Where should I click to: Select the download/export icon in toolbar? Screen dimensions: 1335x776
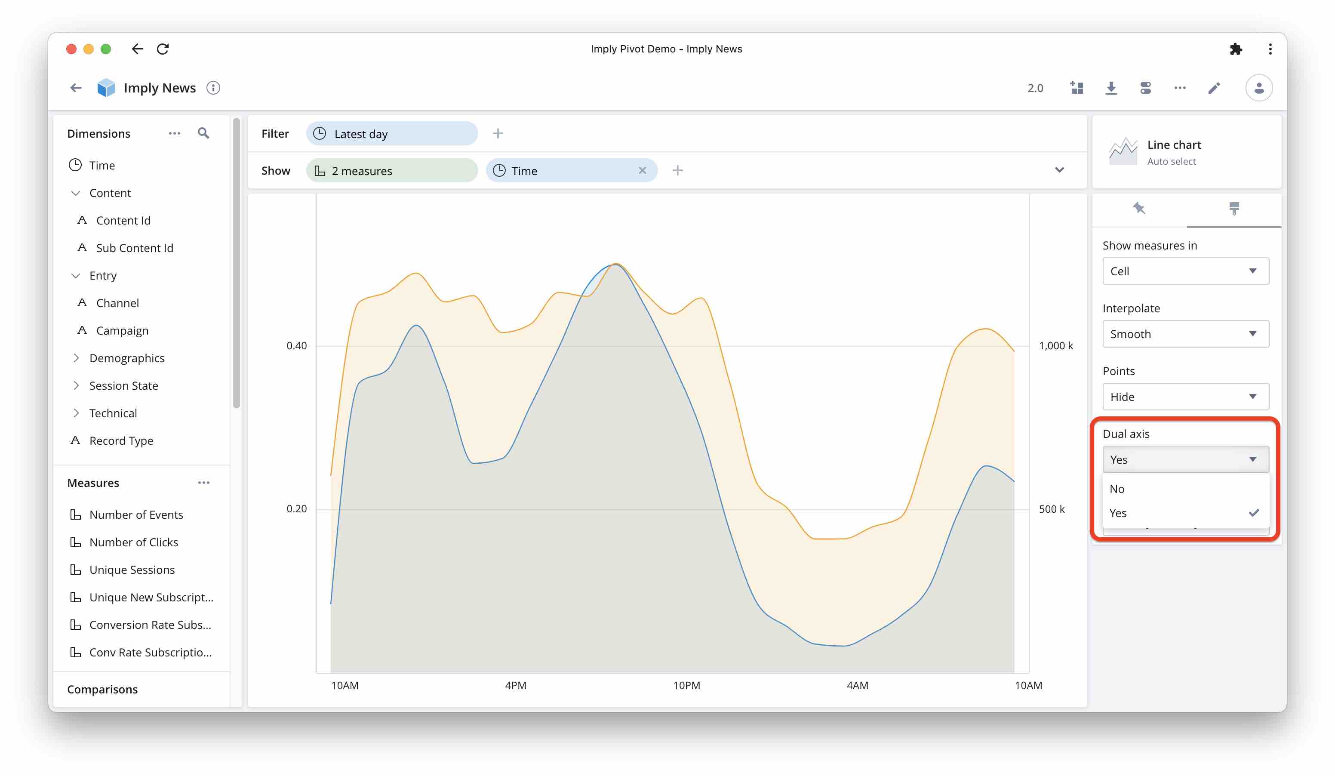pyautogui.click(x=1111, y=87)
